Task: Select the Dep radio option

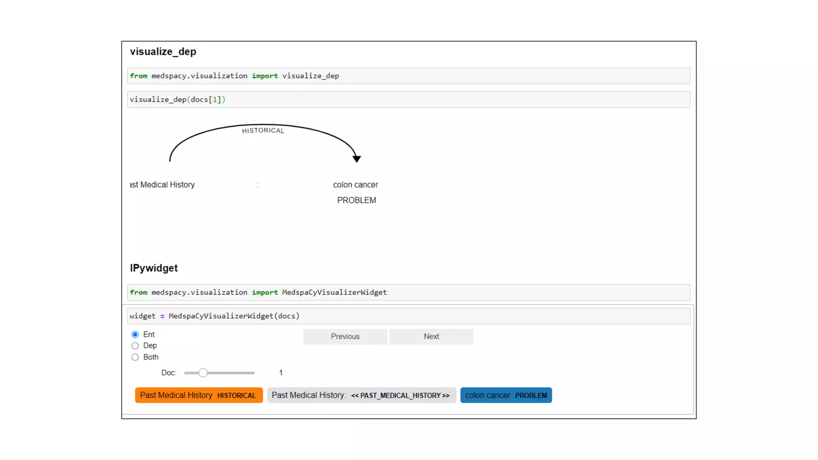Action: [135, 346]
